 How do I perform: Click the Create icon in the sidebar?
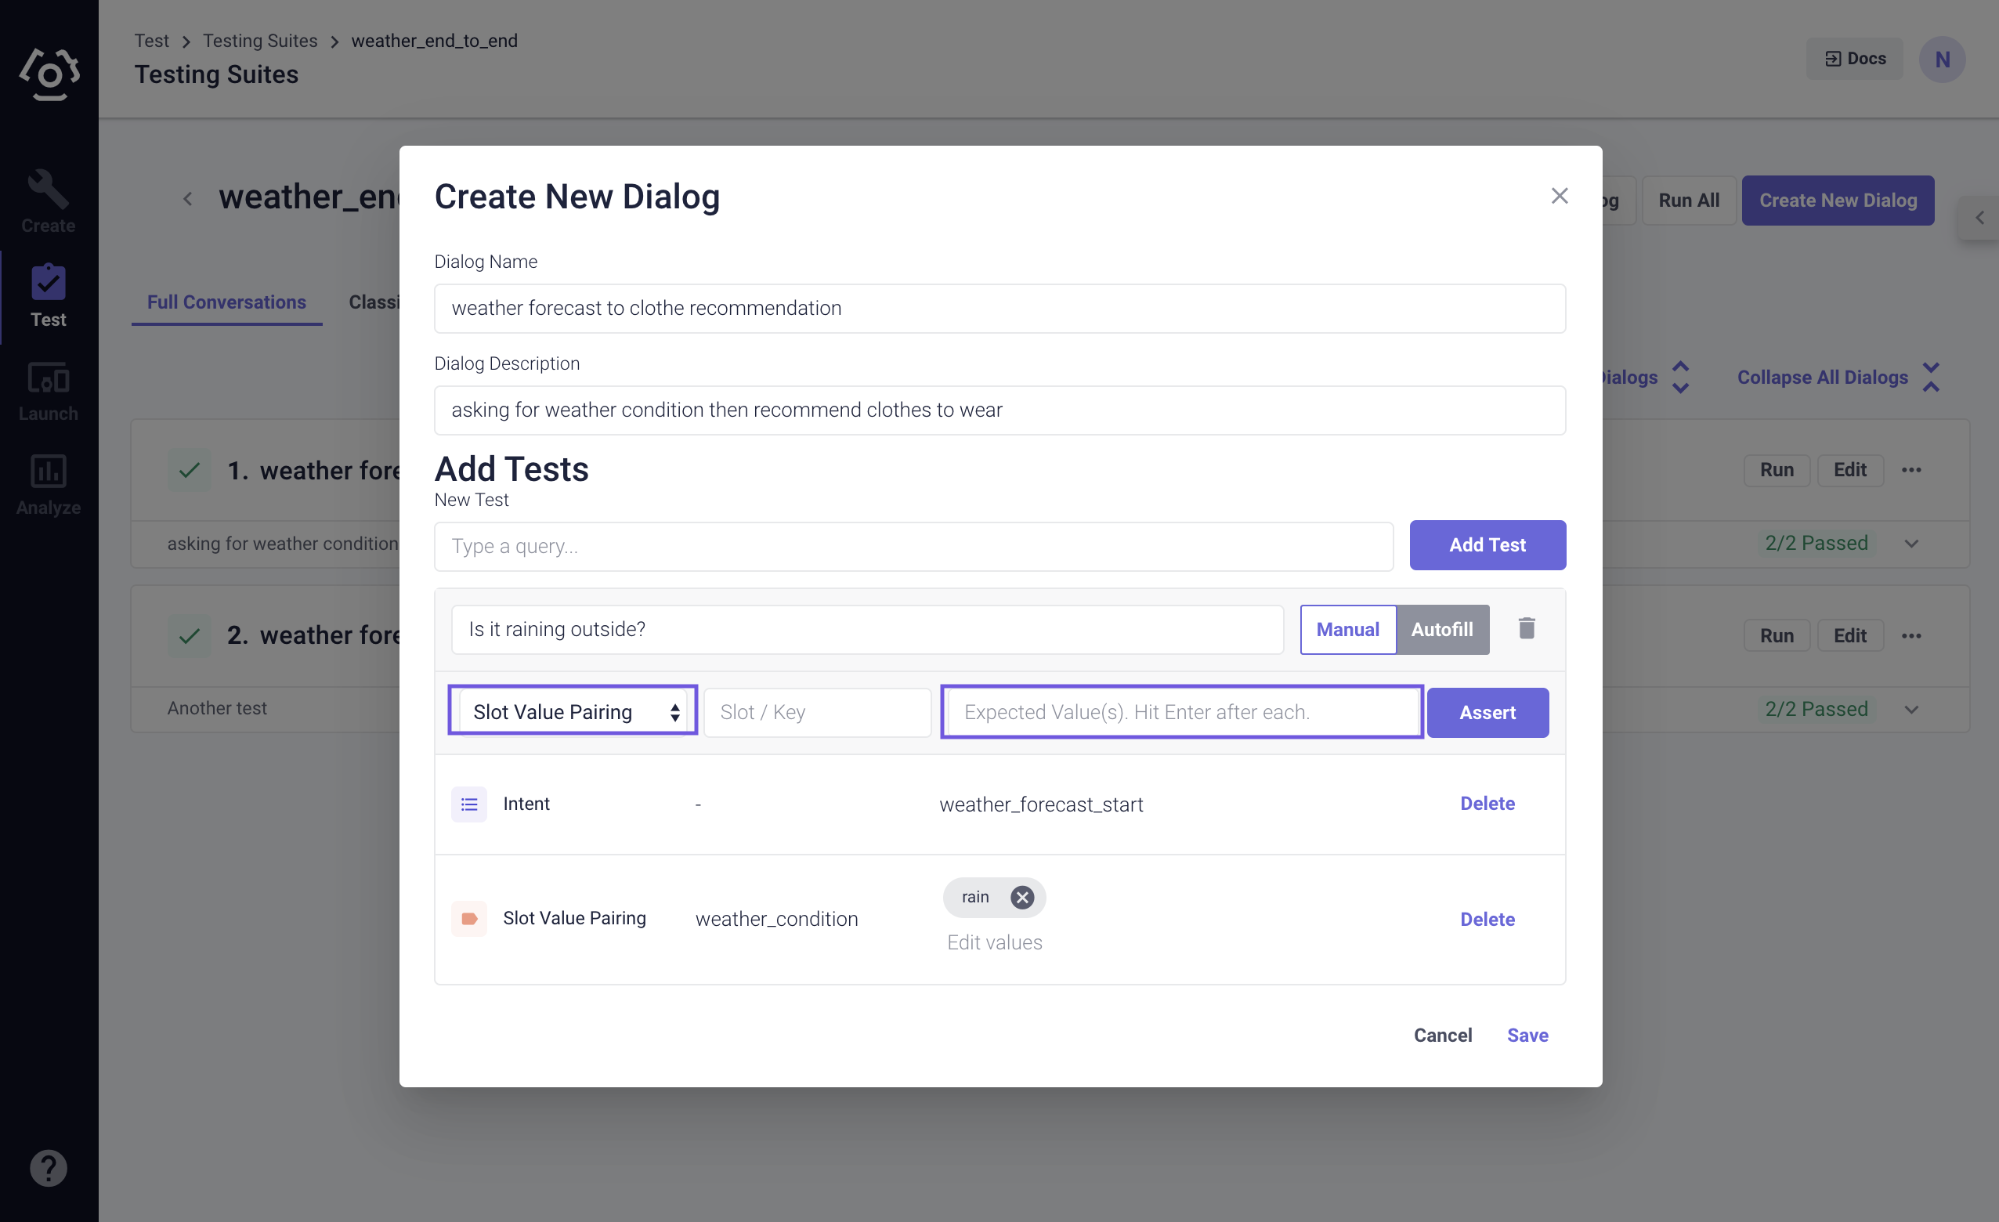point(47,187)
